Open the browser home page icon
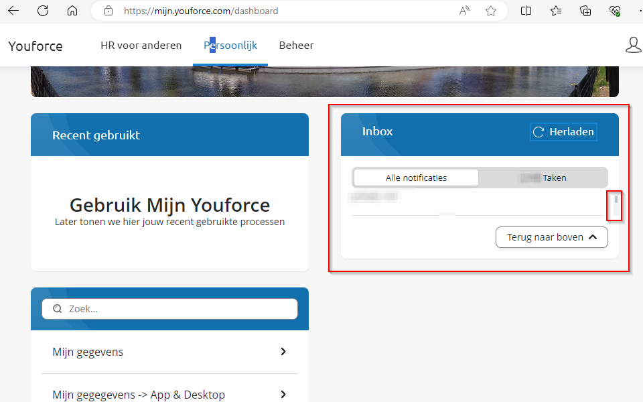This screenshot has width=643, height=402. click(x=72, y=11)
